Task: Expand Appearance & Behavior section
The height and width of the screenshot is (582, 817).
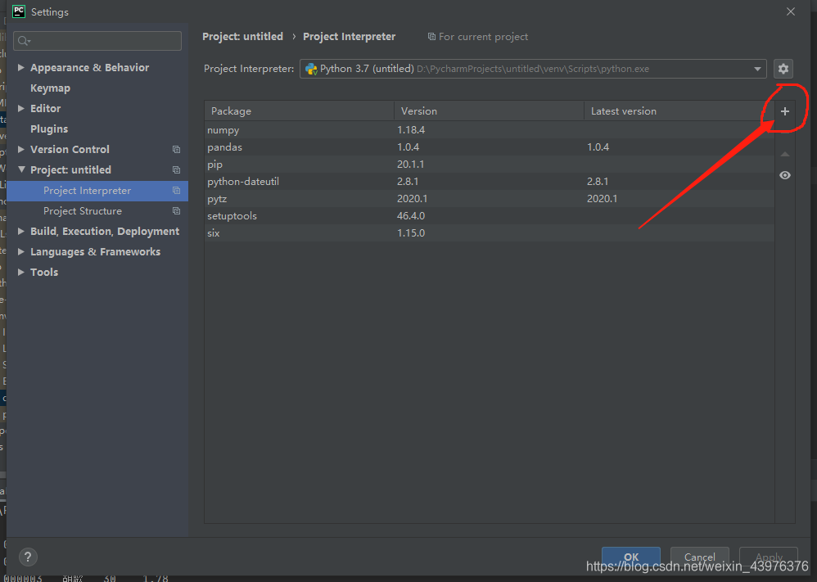Action: [20, 67]
